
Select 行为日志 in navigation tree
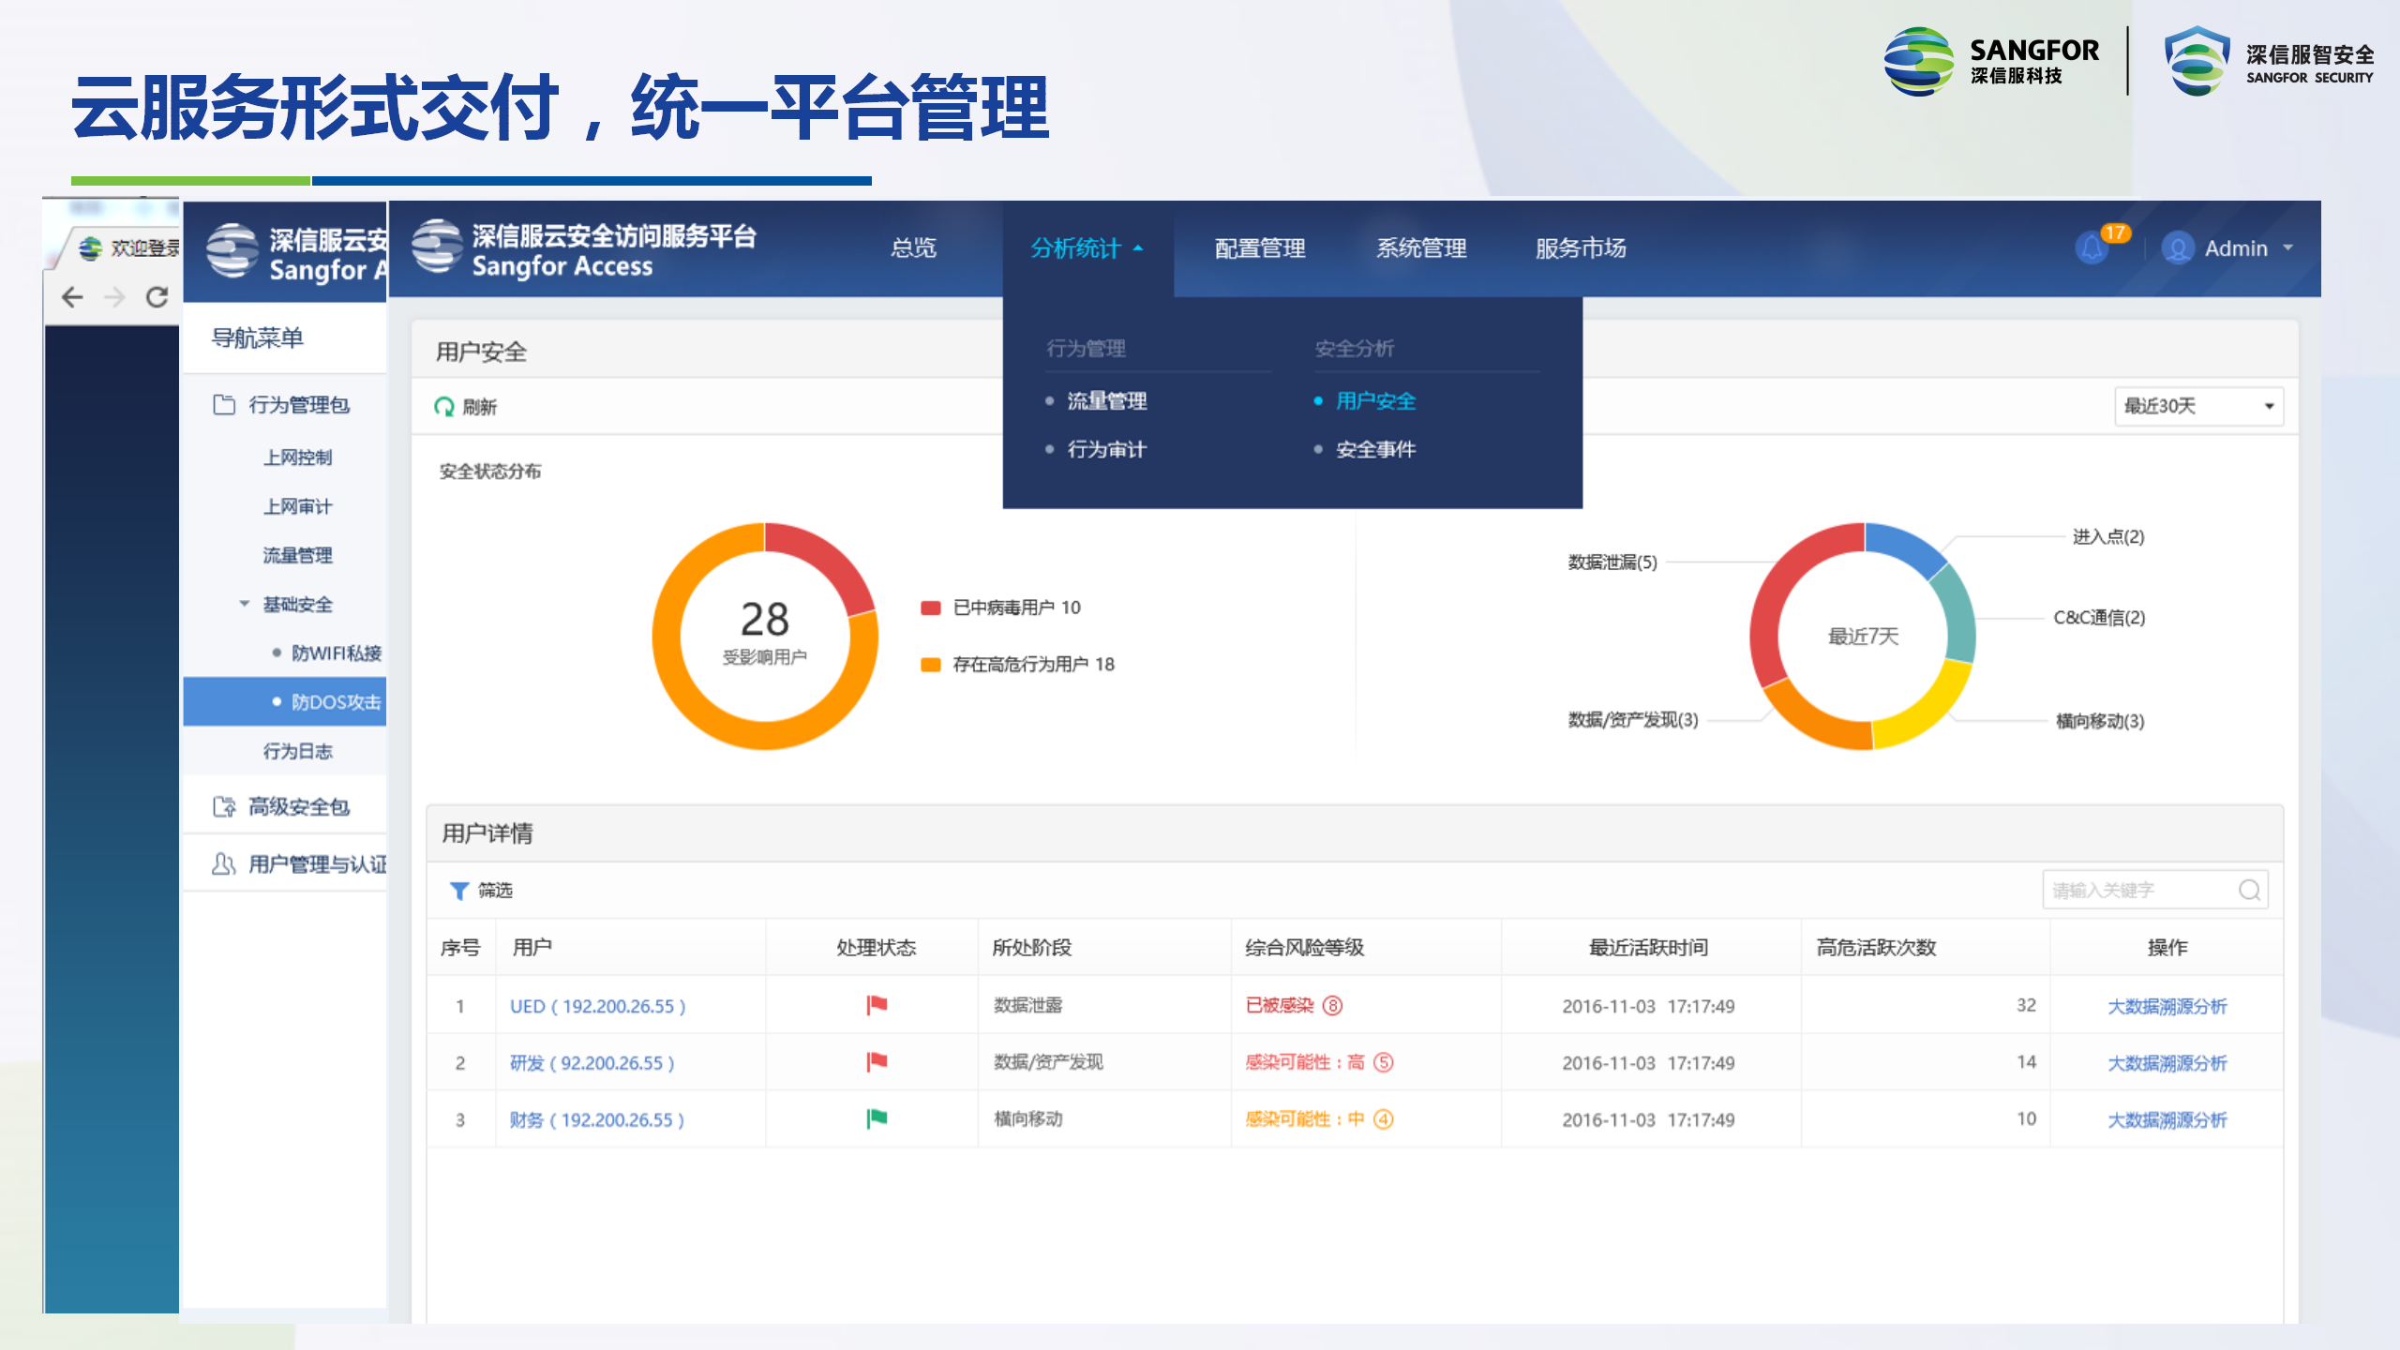pyautogui.click(x=297, y=751)
